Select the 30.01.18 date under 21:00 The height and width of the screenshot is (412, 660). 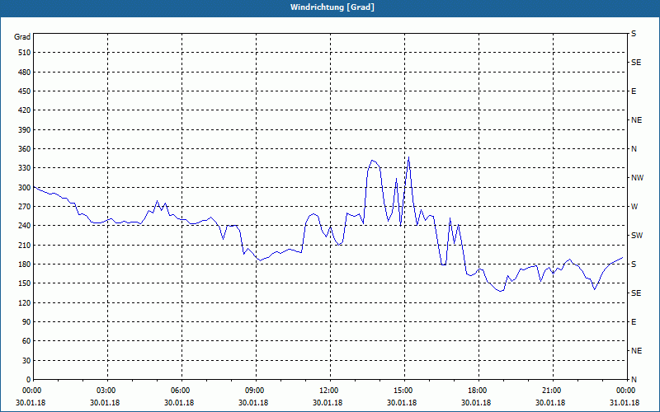tap(549, 403)
